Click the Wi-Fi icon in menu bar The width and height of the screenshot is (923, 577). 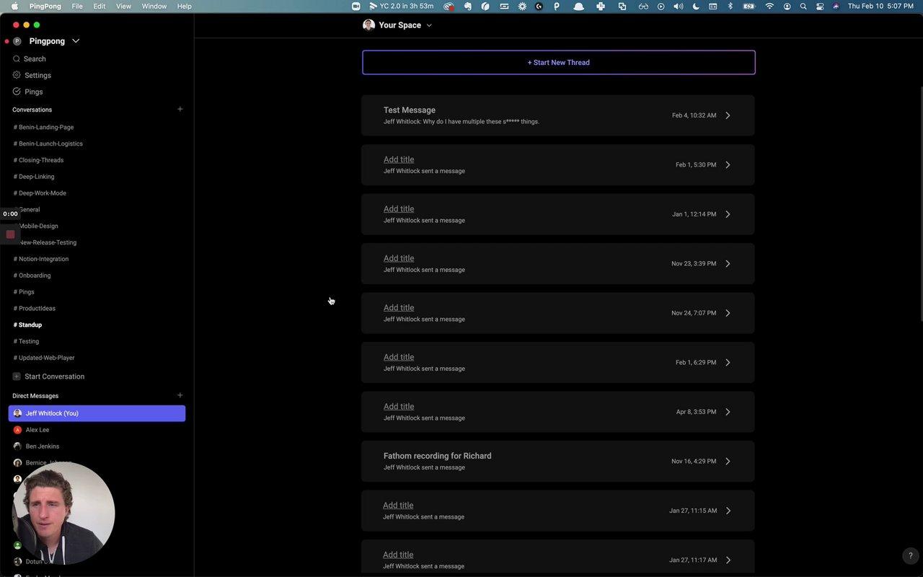[769, 6]
